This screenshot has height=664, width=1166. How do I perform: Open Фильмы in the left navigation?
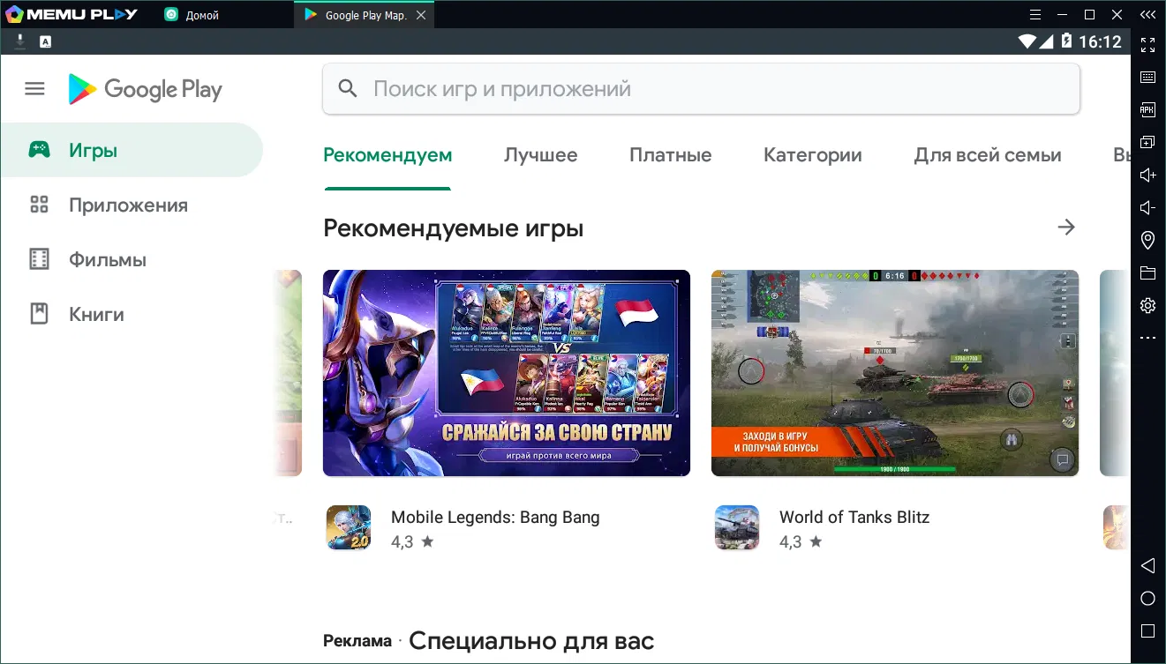[132, 259]
